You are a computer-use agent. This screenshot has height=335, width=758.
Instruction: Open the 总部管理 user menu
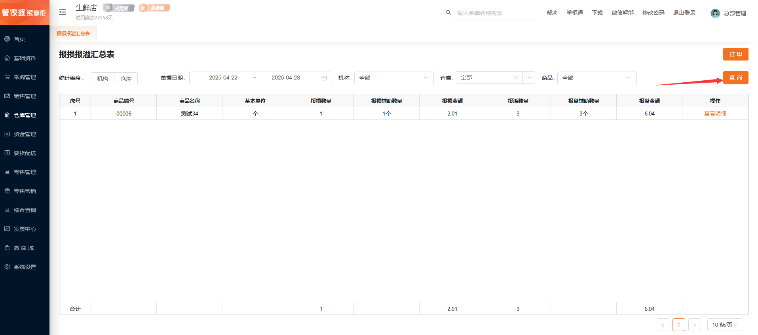click(735, 13)
